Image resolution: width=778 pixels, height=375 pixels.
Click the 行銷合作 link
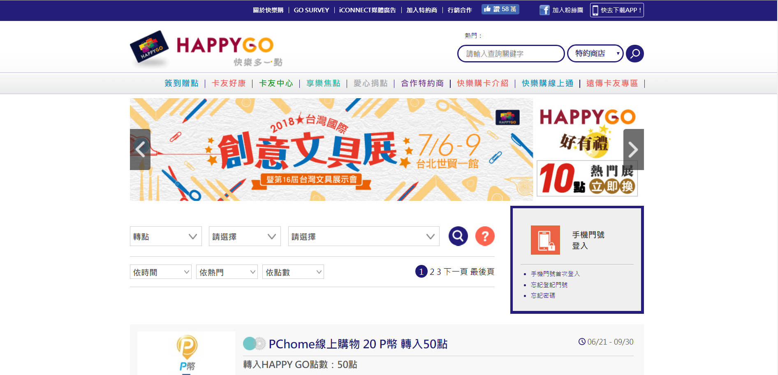coord(460,10)
